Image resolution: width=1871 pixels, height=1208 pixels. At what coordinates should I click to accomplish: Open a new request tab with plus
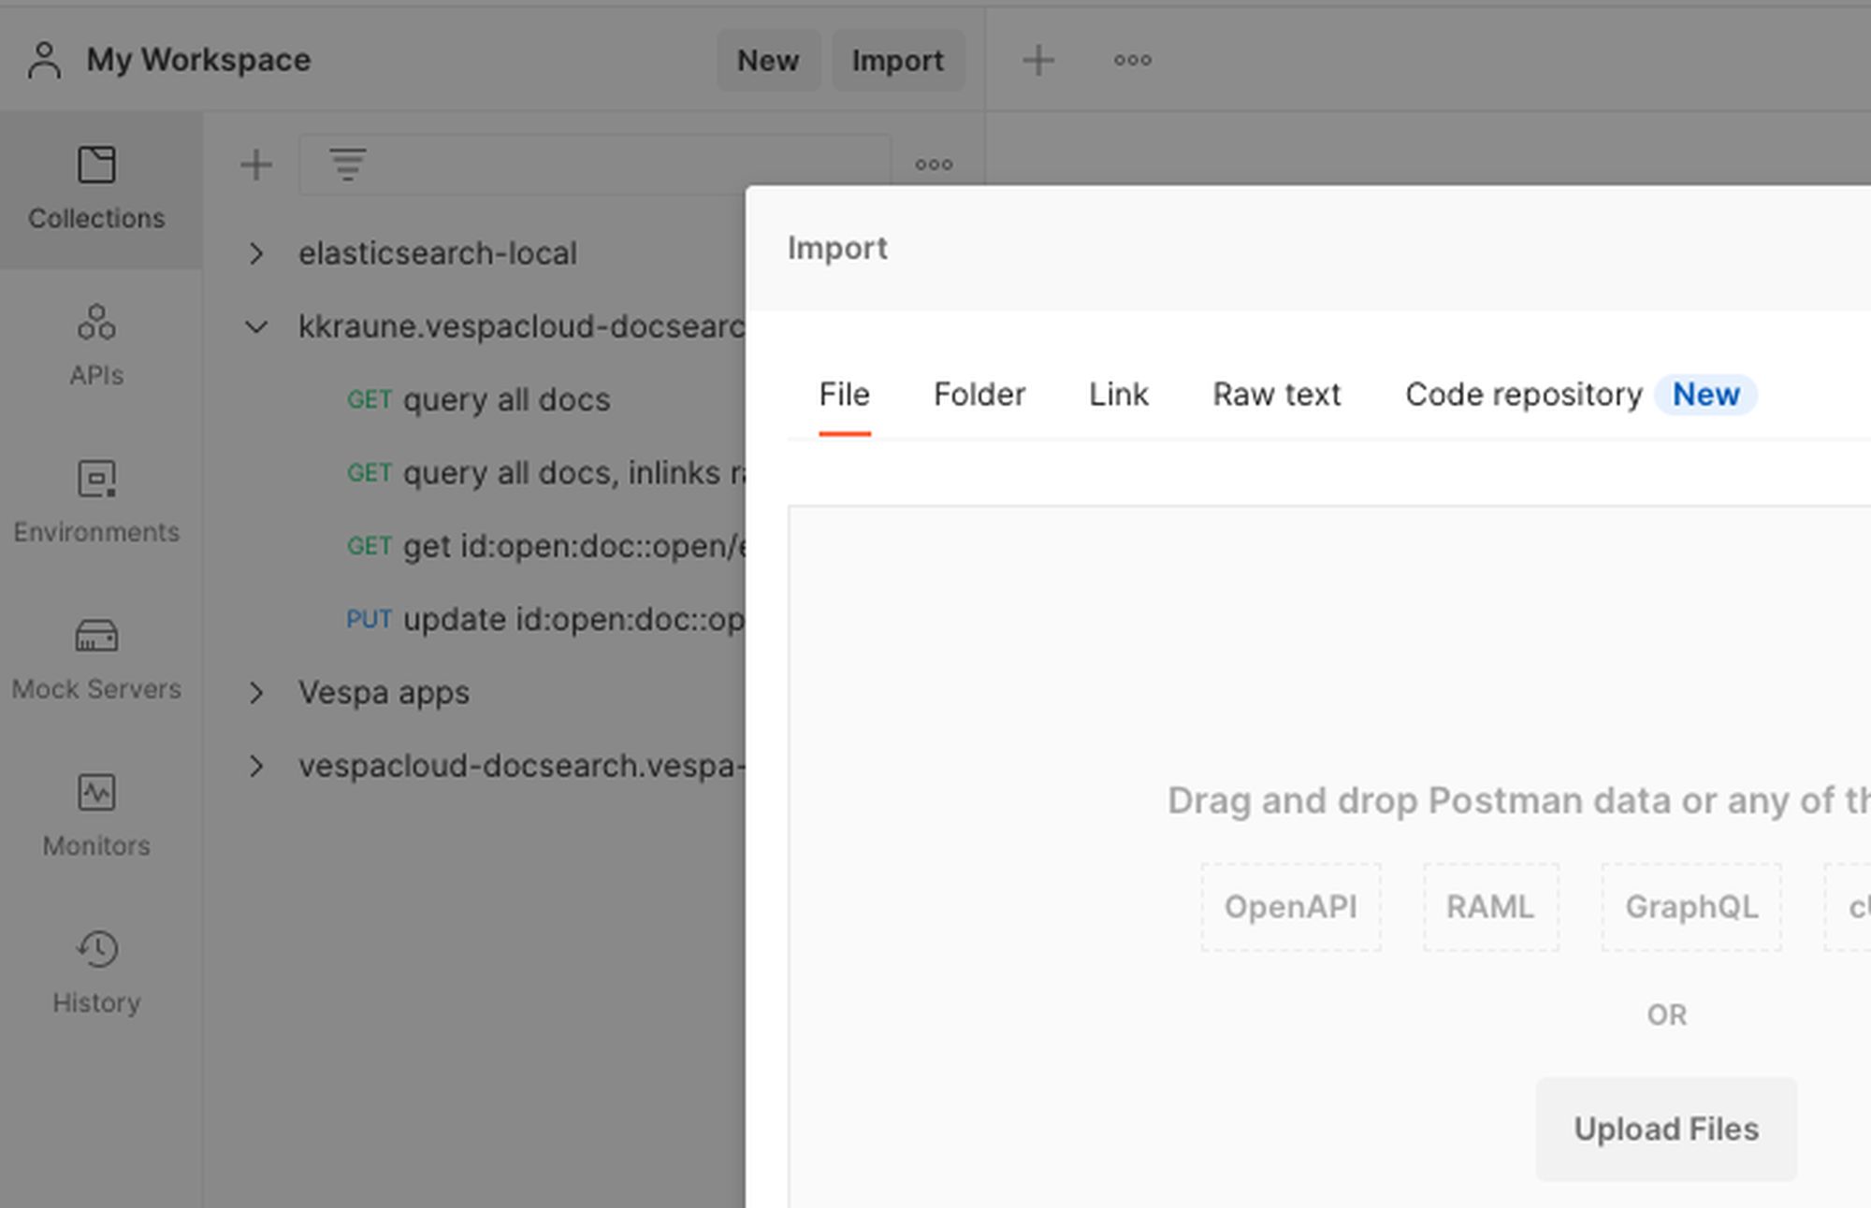[x=1038, y=61]
